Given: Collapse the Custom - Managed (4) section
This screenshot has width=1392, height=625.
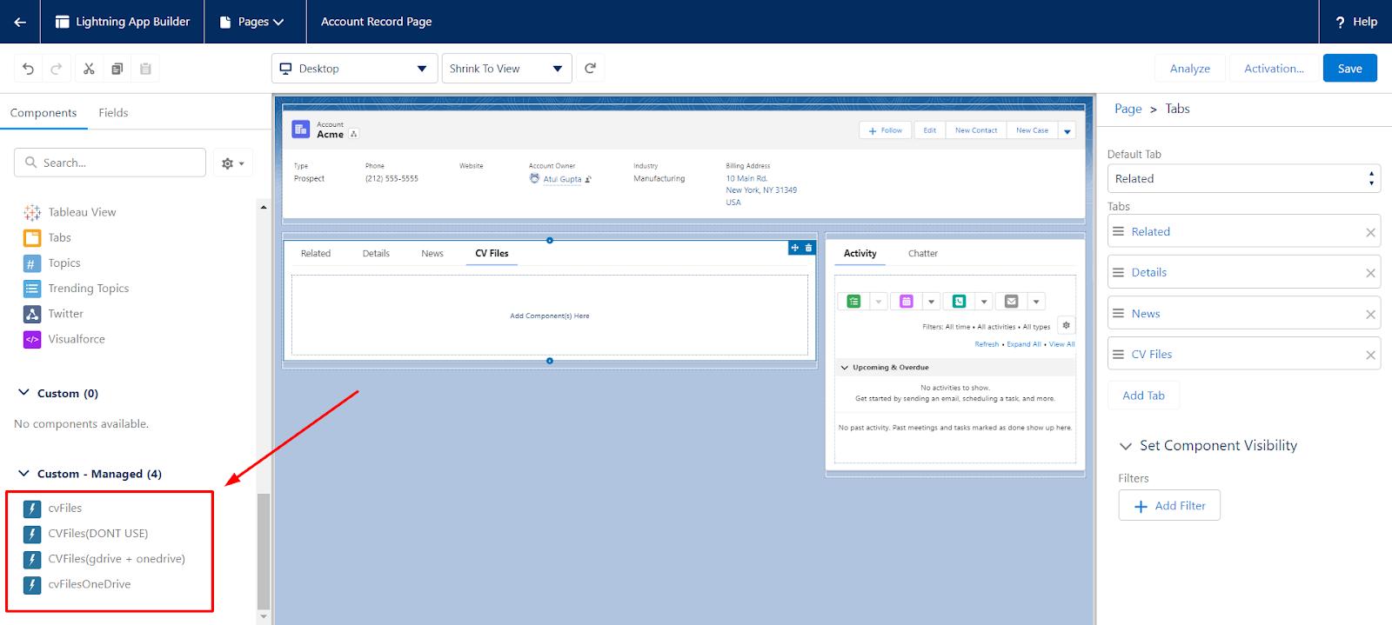Looking at the screenshot, I should [x=23, y=474].
